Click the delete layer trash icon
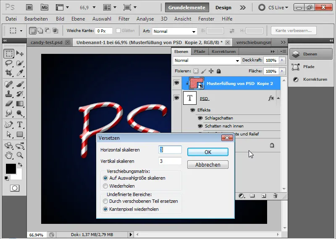336x239 pixels. 275,196
